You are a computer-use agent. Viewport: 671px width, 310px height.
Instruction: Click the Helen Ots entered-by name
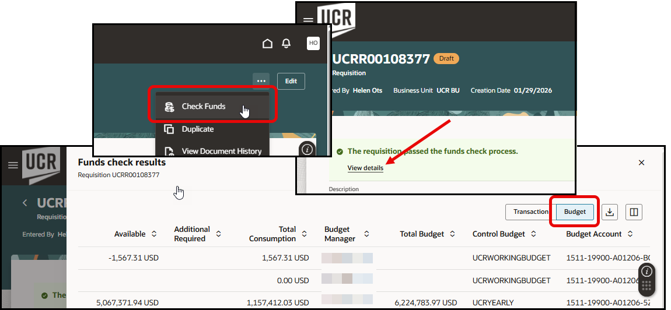(368, 90)
